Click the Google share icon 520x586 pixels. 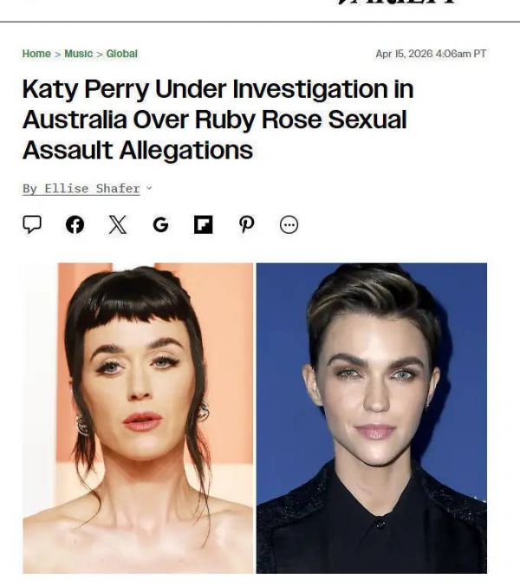(x=160, y=225)
